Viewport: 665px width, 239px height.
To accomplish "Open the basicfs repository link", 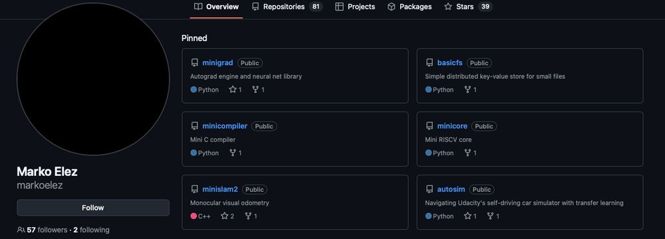I will coord(450,62).
